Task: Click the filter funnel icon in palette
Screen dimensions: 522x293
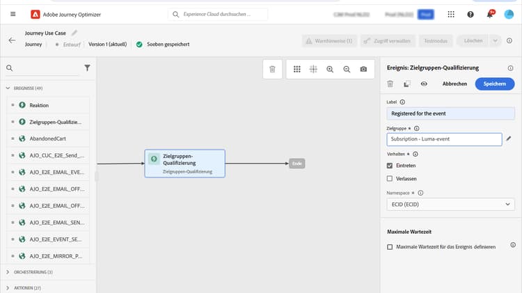Action: 87,68
